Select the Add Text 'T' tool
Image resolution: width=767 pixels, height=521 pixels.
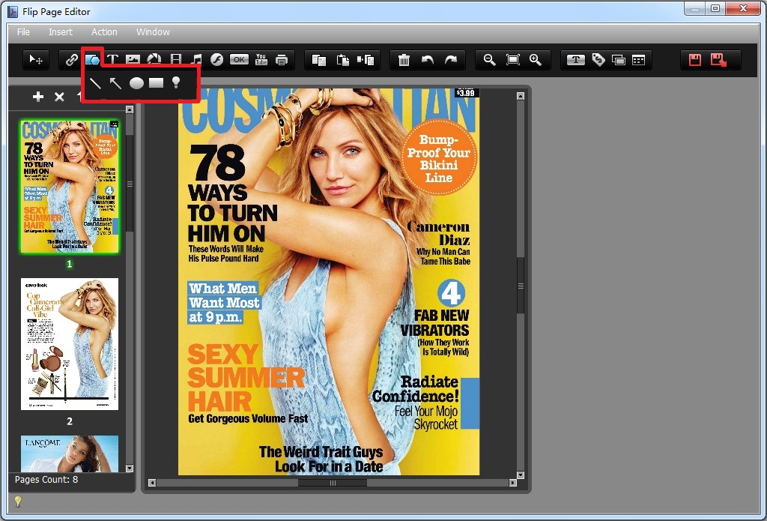coord(112,60)
